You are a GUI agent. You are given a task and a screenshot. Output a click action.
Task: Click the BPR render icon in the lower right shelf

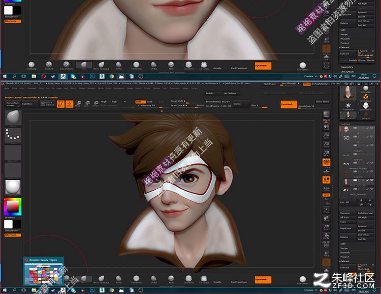326,115
